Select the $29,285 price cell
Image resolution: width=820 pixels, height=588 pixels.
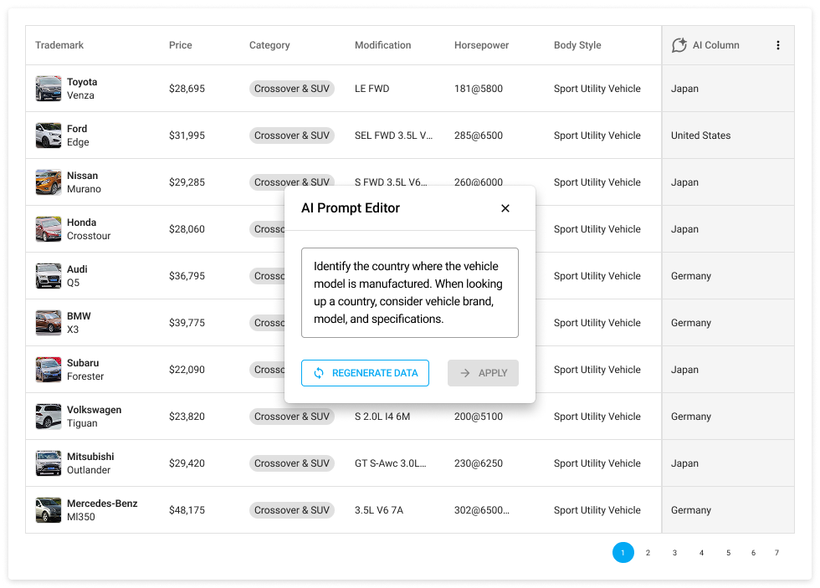tap(187, 182)
